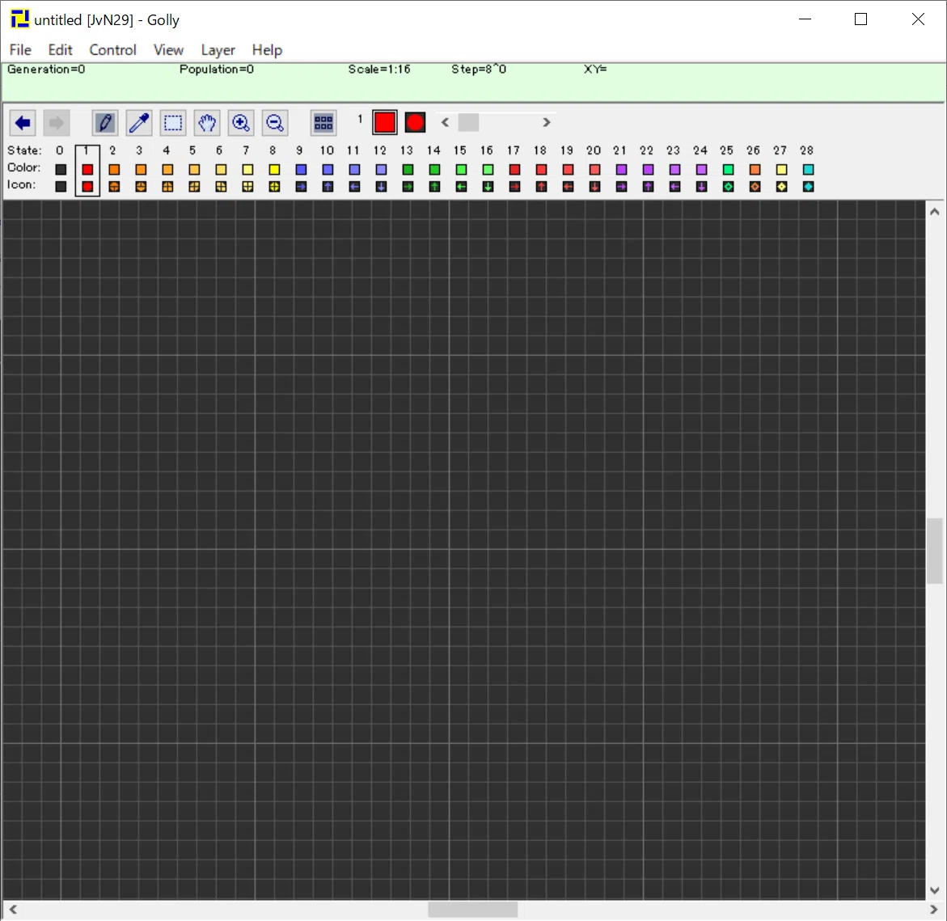Switch to the hand Move tool

206,123
